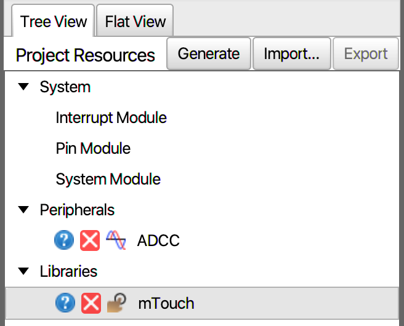Collapse the Libraries tree node
Image resolution: width=404 pixels, height=326 pixels.
tap(24, 271)
